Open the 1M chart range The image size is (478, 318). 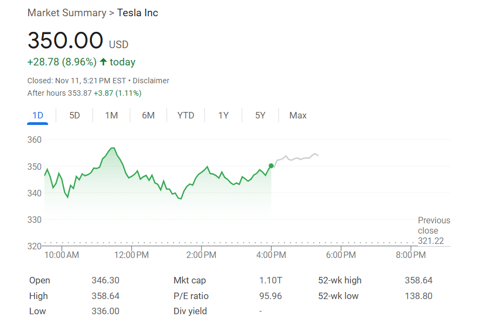pos(111,115)
